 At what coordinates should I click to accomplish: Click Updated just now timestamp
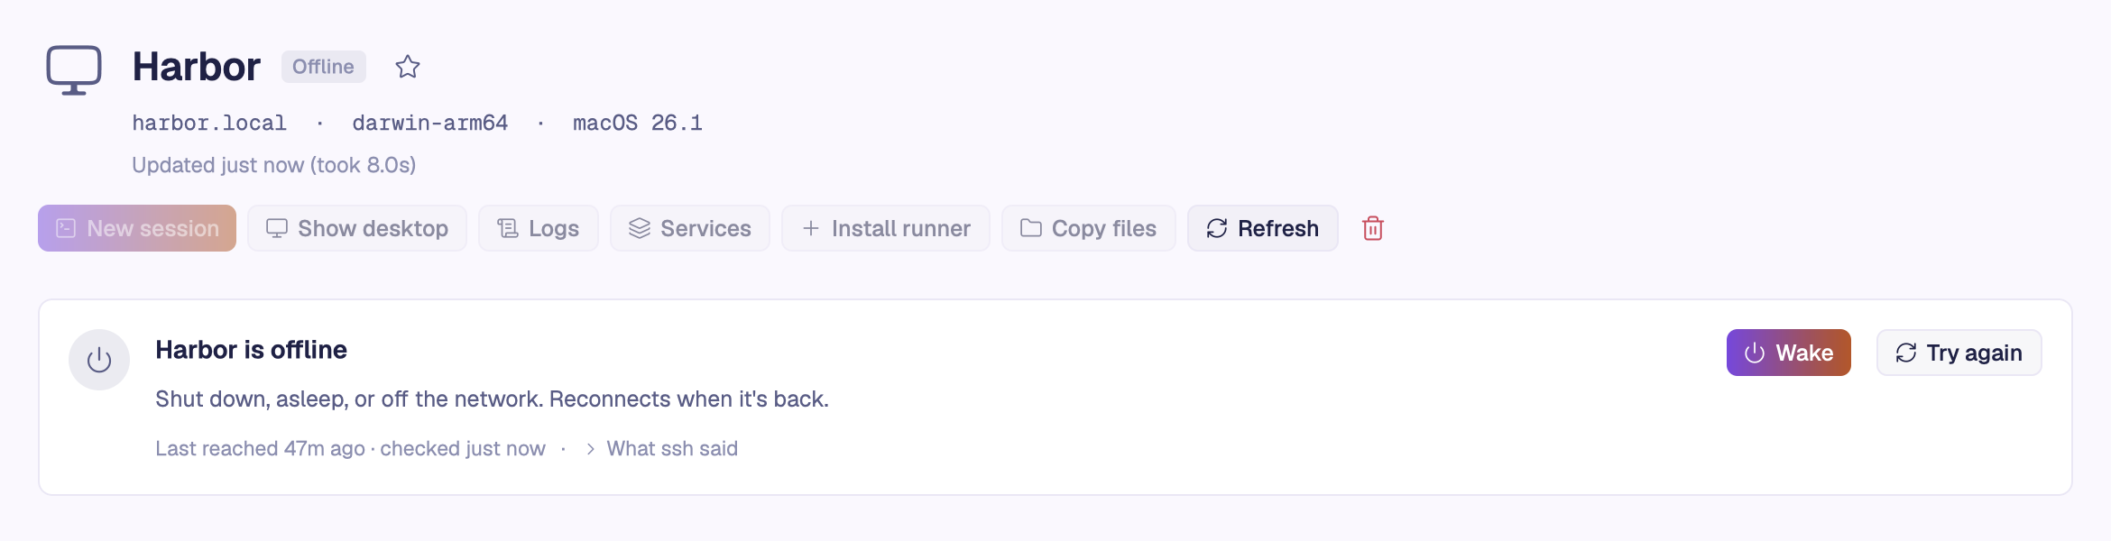point(274,165)
